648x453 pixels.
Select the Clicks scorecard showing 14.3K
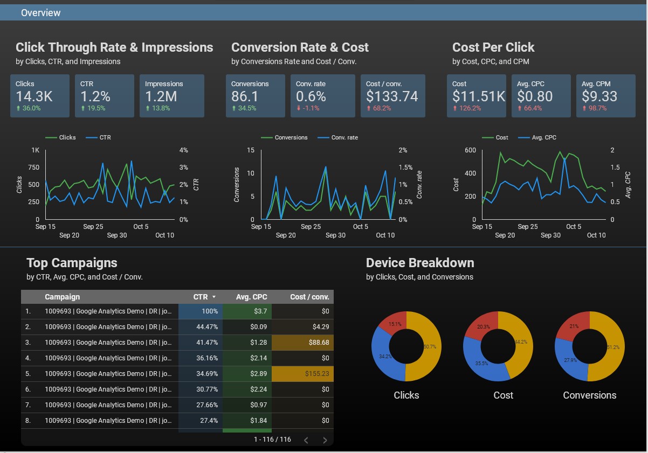click(40, 96)
